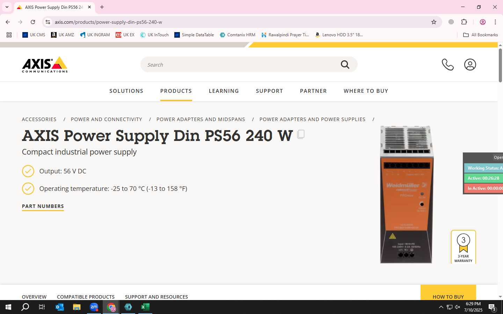Open File Explorer from taskbar
The image size is (503, 314).
77,307
